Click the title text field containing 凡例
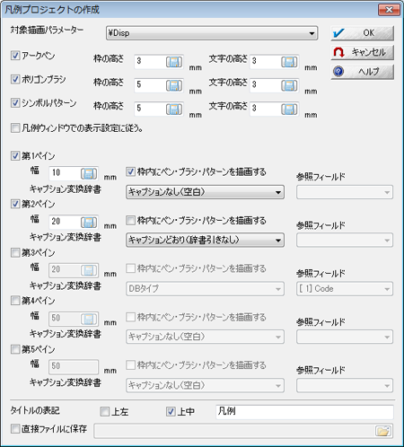The image size is (404, 447). (304, 412)
